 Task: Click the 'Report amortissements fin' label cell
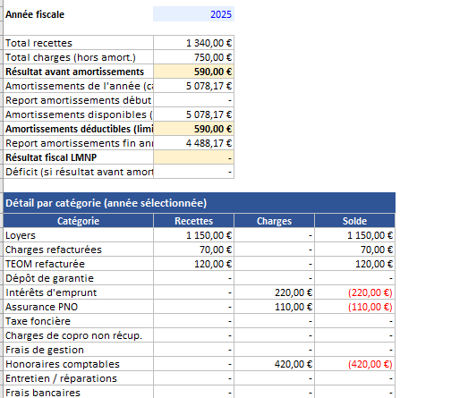(79, 143)
